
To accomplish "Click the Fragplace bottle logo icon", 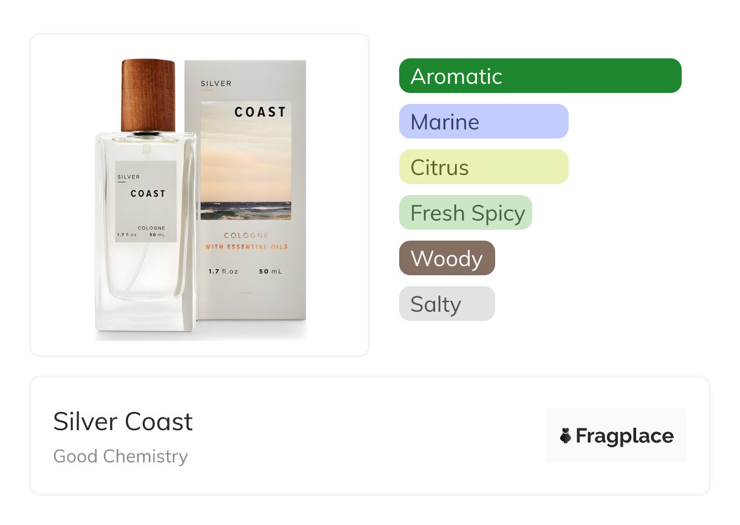I will [x=566, y=436].
